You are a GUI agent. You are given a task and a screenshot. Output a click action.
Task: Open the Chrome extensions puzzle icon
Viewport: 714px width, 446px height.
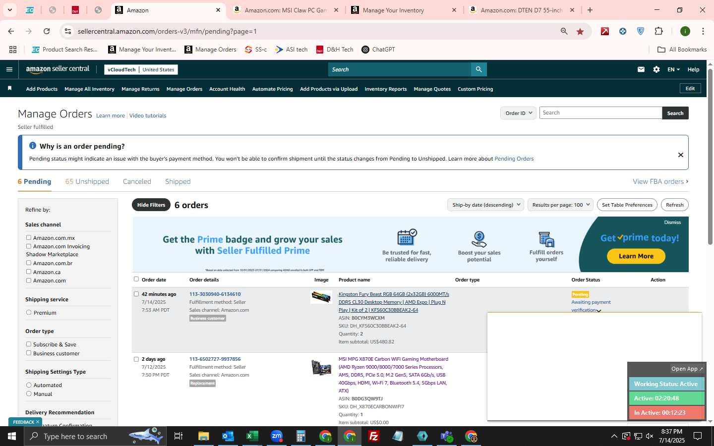(x=658, y=31)
